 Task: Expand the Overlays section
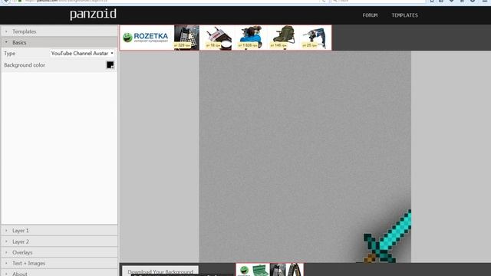pyautogui.click(x=59, y=252)
